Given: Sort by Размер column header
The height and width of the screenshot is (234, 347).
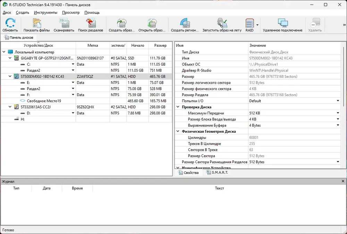Looking at the screenshot, I should [x=160, y=45].
